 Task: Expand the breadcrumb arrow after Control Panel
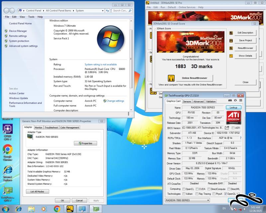[43, 11]
